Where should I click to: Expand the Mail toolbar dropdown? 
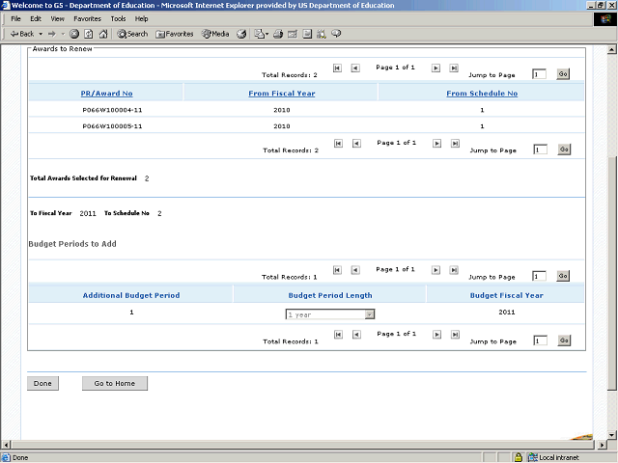click(x=267, y=34)
